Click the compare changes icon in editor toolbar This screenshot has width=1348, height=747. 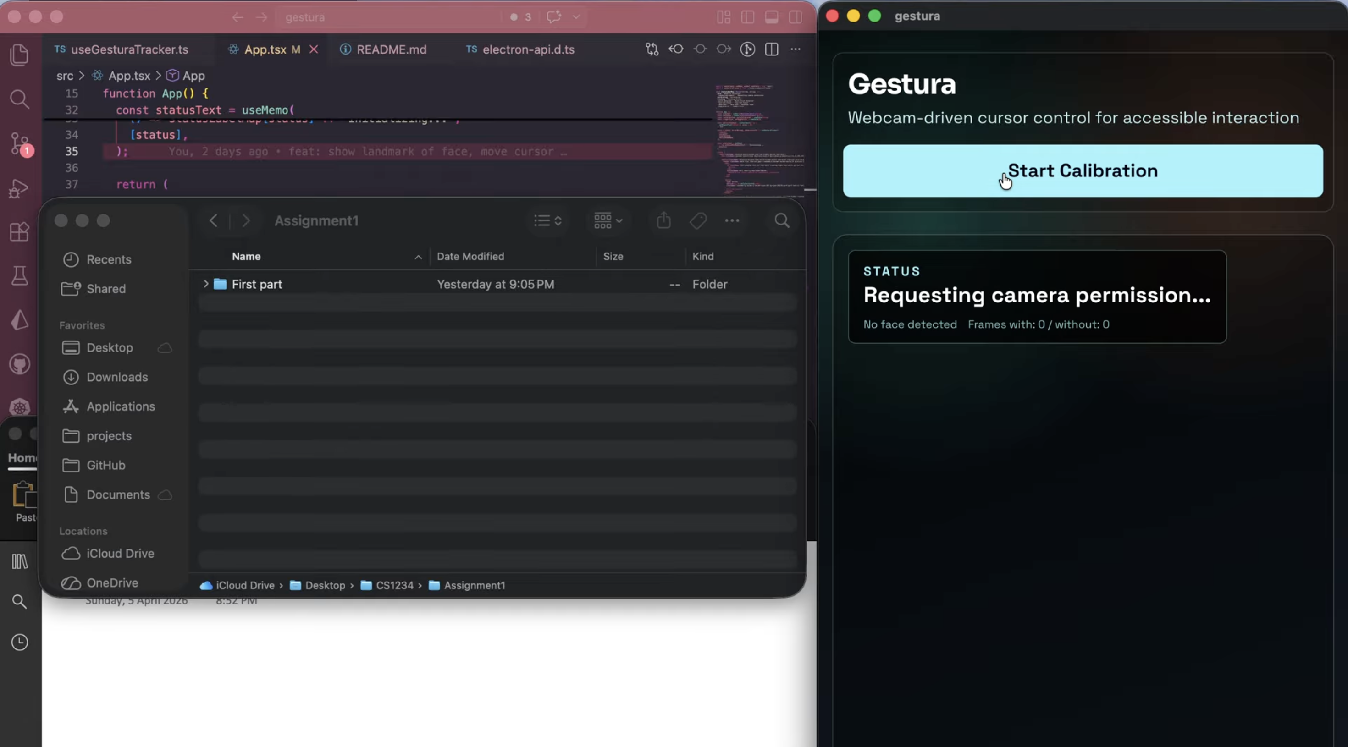(x=652, y=49)
